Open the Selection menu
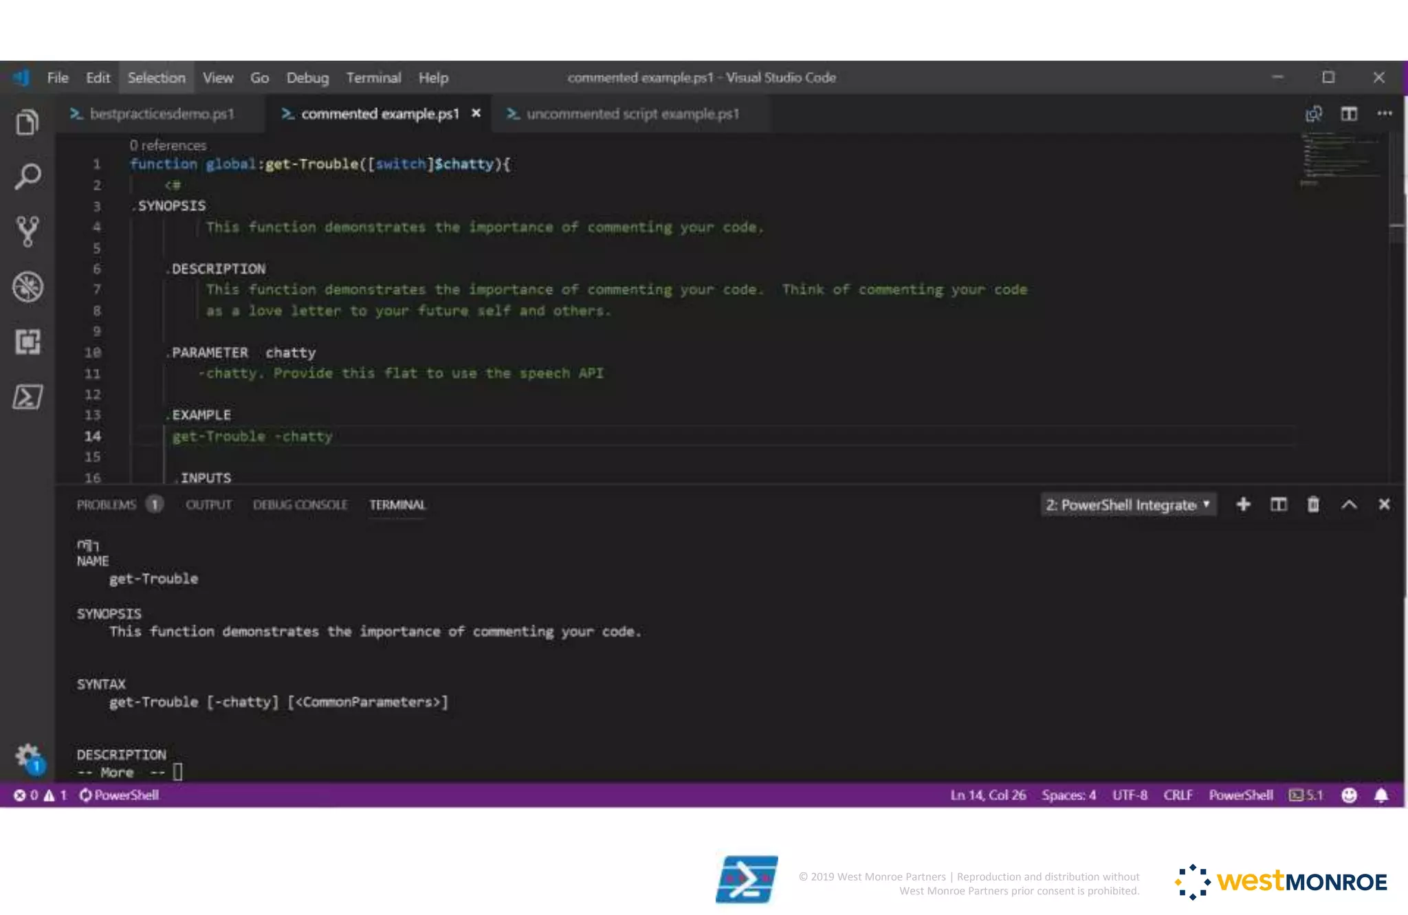 [x=156, y=78]
